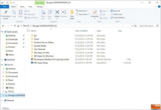The width and height of the screenshot is (161, 110).
Task: Refresh the current folder view
Action: tap(136, 26)
